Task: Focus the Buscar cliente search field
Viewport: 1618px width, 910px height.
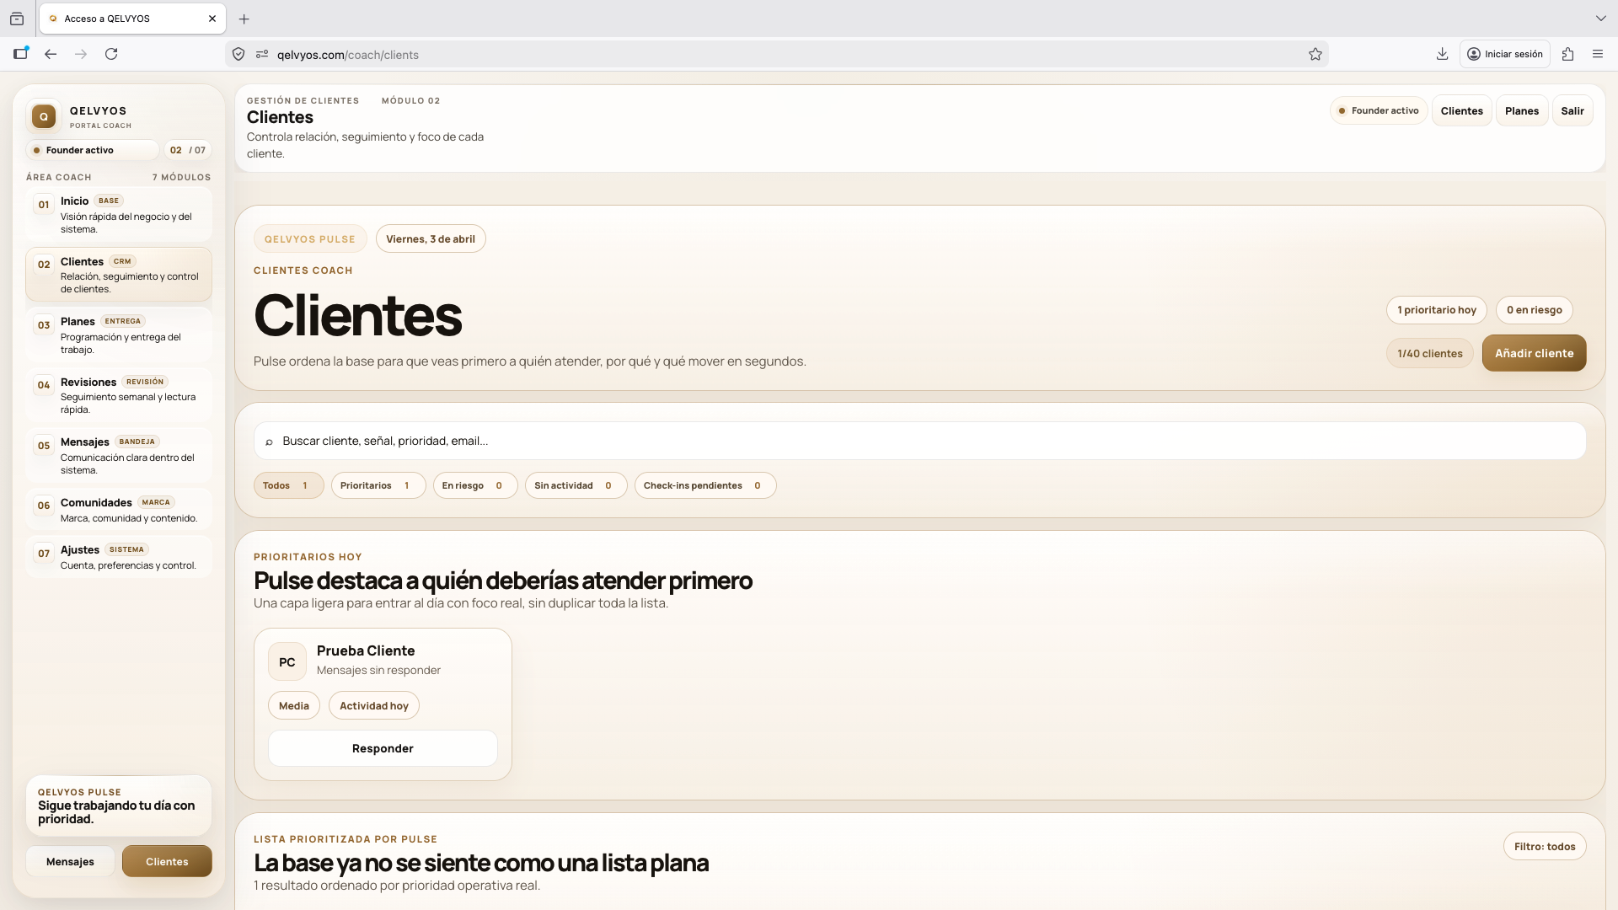Action: tap(919, 442)
